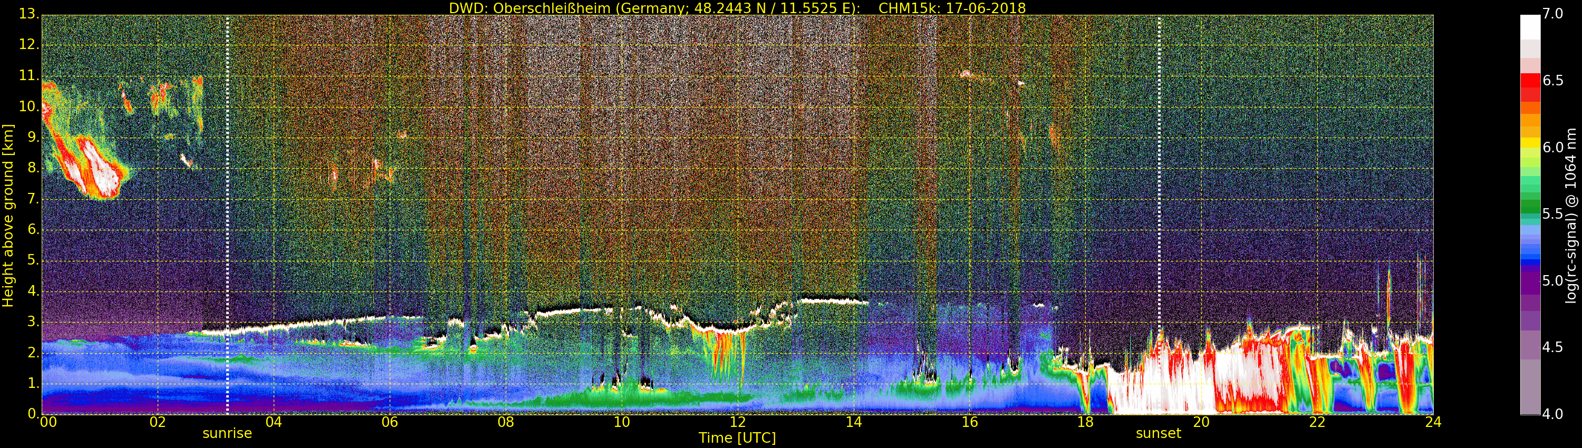Click the colorbar tick value 5.0

pos(1552,281)
